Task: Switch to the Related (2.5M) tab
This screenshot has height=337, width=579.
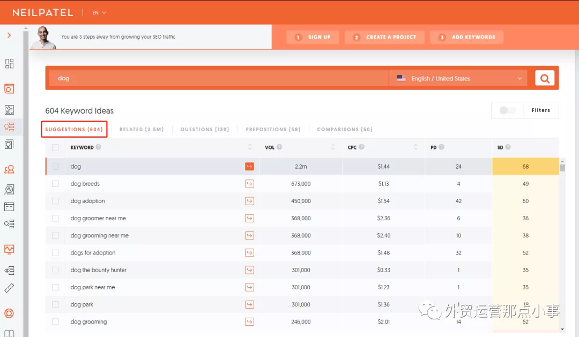Action: [142, 129]
